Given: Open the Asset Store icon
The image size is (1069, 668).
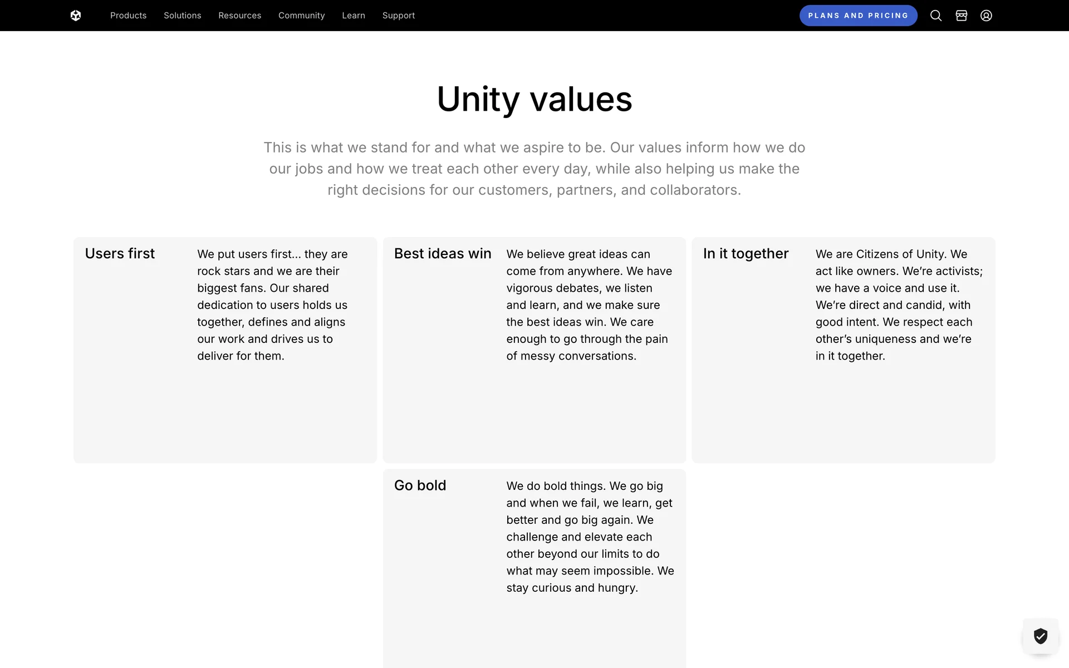Looking at the screenshot, I should pos(961,16).
